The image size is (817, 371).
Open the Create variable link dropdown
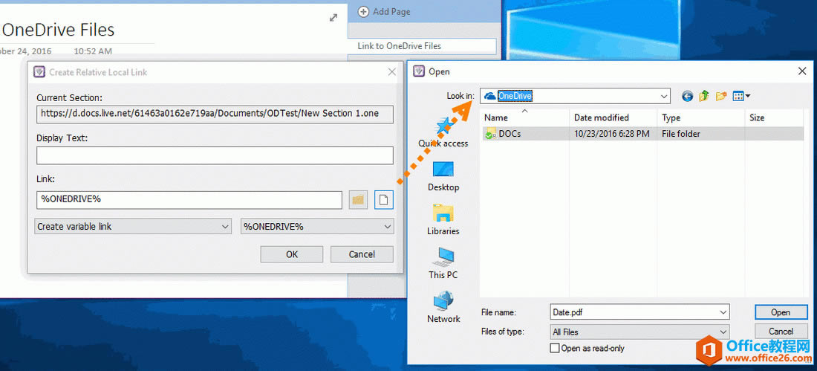point(133,227)
